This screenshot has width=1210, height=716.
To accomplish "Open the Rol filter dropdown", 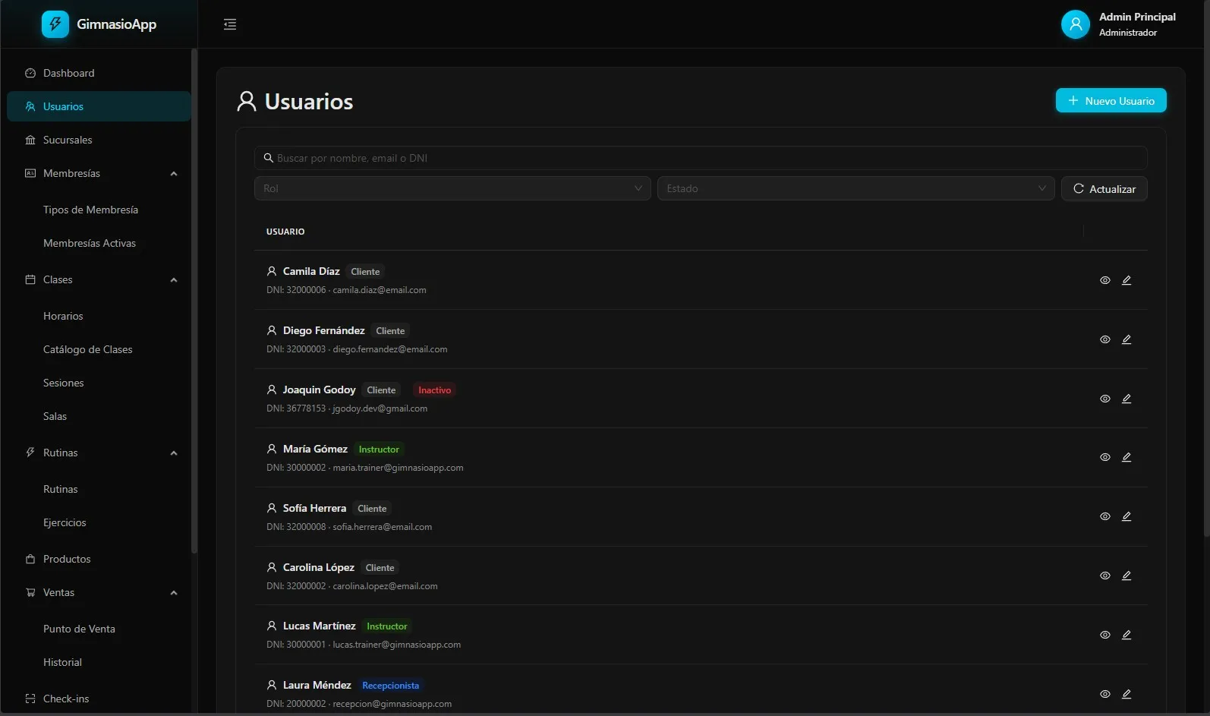I will pyautogui.click(x=452, y=188).
